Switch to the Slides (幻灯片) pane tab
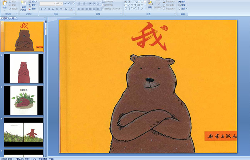 coord(4,18)
